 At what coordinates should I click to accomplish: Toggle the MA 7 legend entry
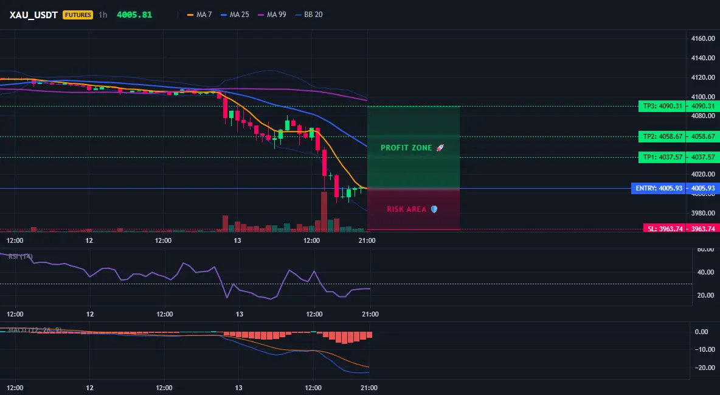pyautogui.click(x=199, y=15)
